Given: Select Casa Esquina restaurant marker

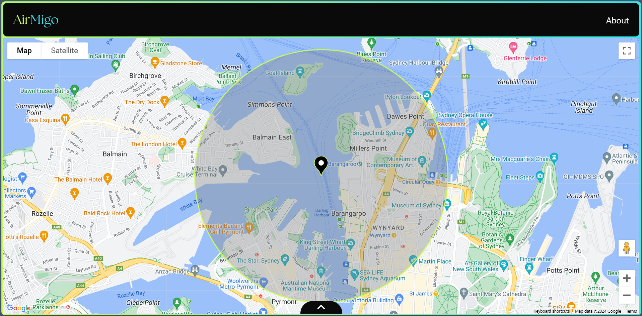Looking at the screenshot, I should point(65,119).
